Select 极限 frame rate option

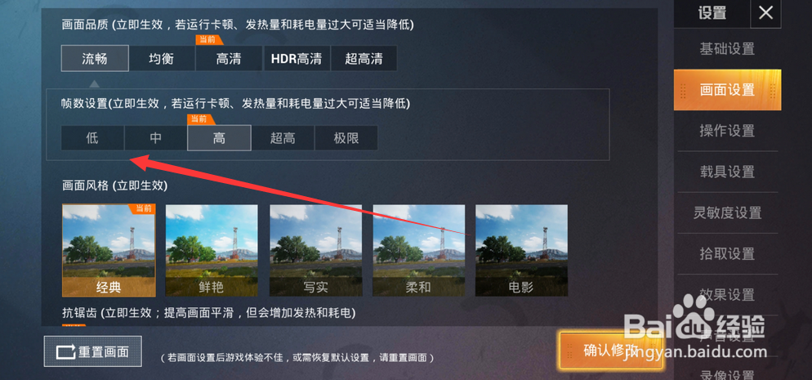(346, 138)
